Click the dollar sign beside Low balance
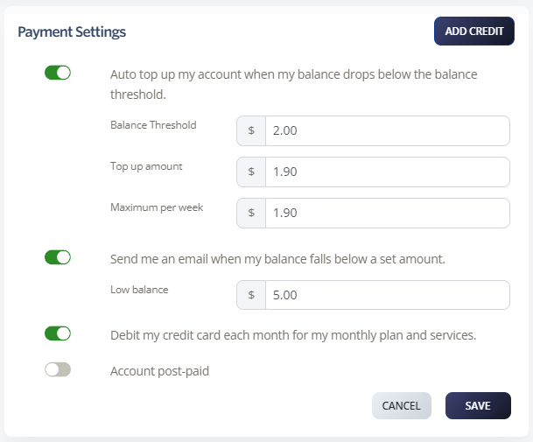This screenshot has width=533, height=442. [251, 295]
